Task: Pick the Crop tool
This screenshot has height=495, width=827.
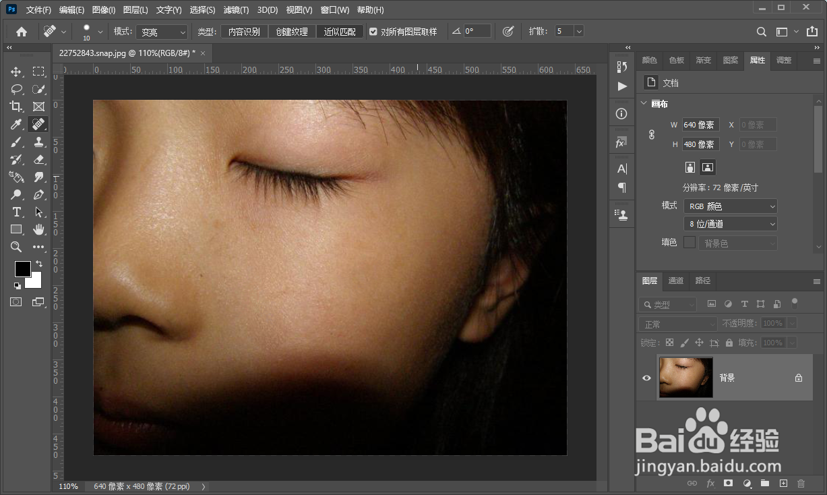Action: click(x=16, y=107)
